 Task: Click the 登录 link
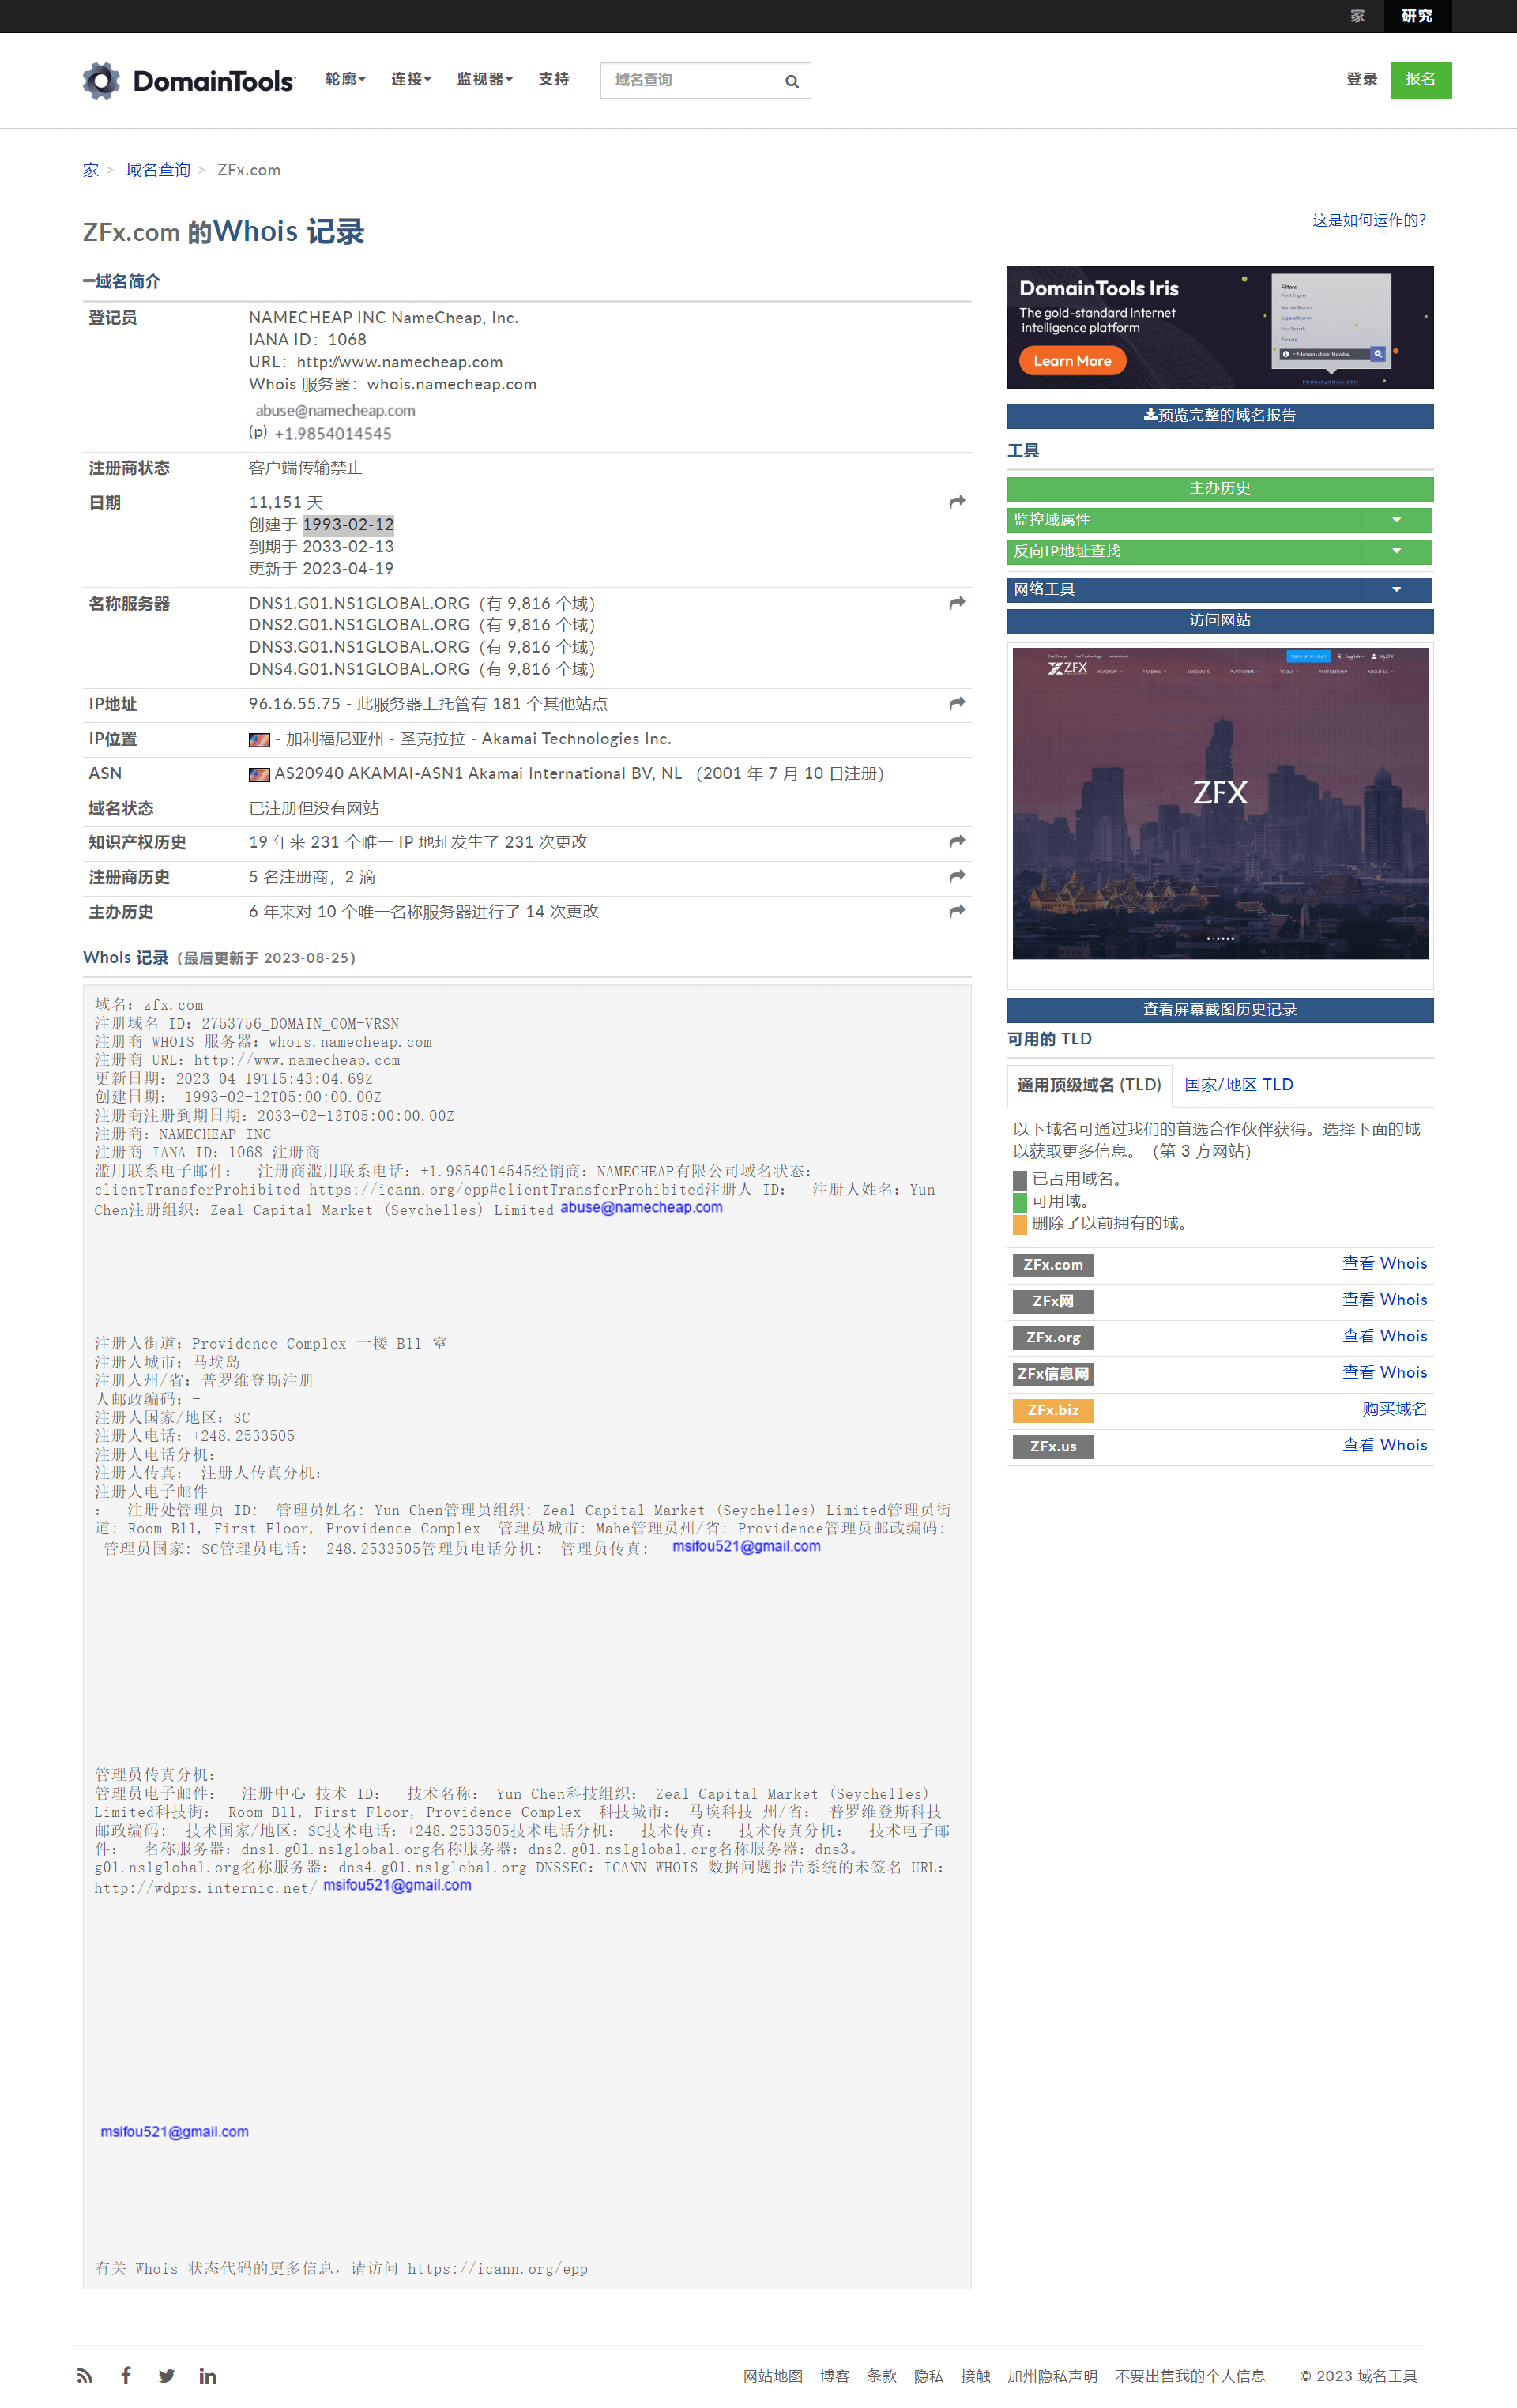tap(1361, 80)
